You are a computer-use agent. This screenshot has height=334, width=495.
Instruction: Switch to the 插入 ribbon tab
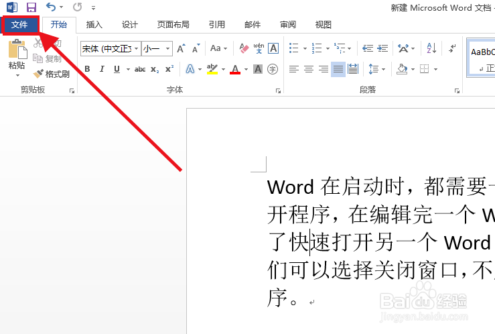[x=94, y=25]
